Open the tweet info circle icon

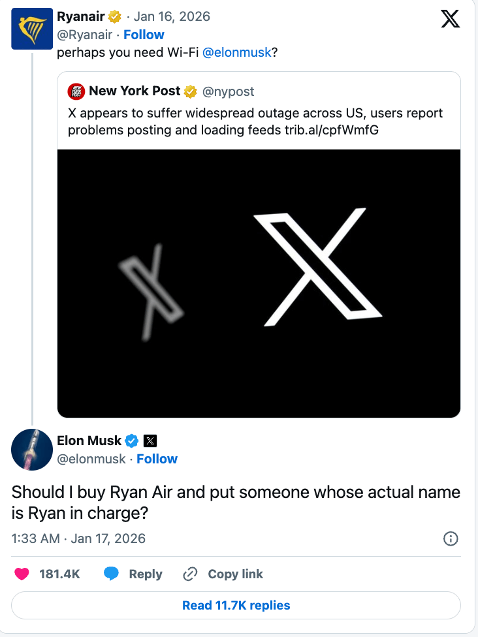pyautogui.click(x=451, y=538)
